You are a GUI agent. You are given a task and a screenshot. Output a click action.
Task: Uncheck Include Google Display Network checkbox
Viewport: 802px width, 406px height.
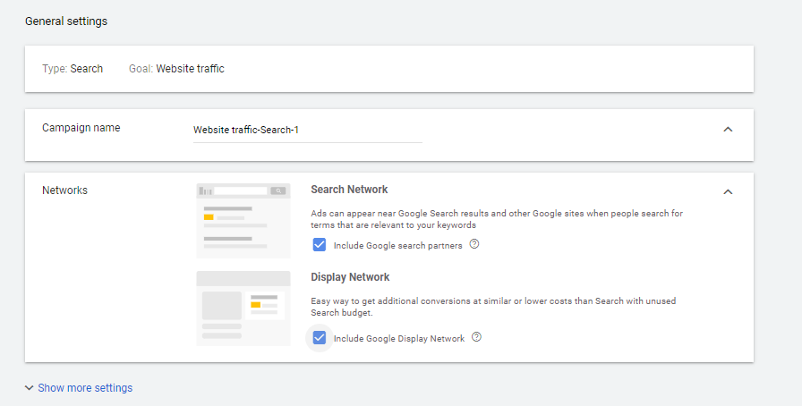(320, 338)
